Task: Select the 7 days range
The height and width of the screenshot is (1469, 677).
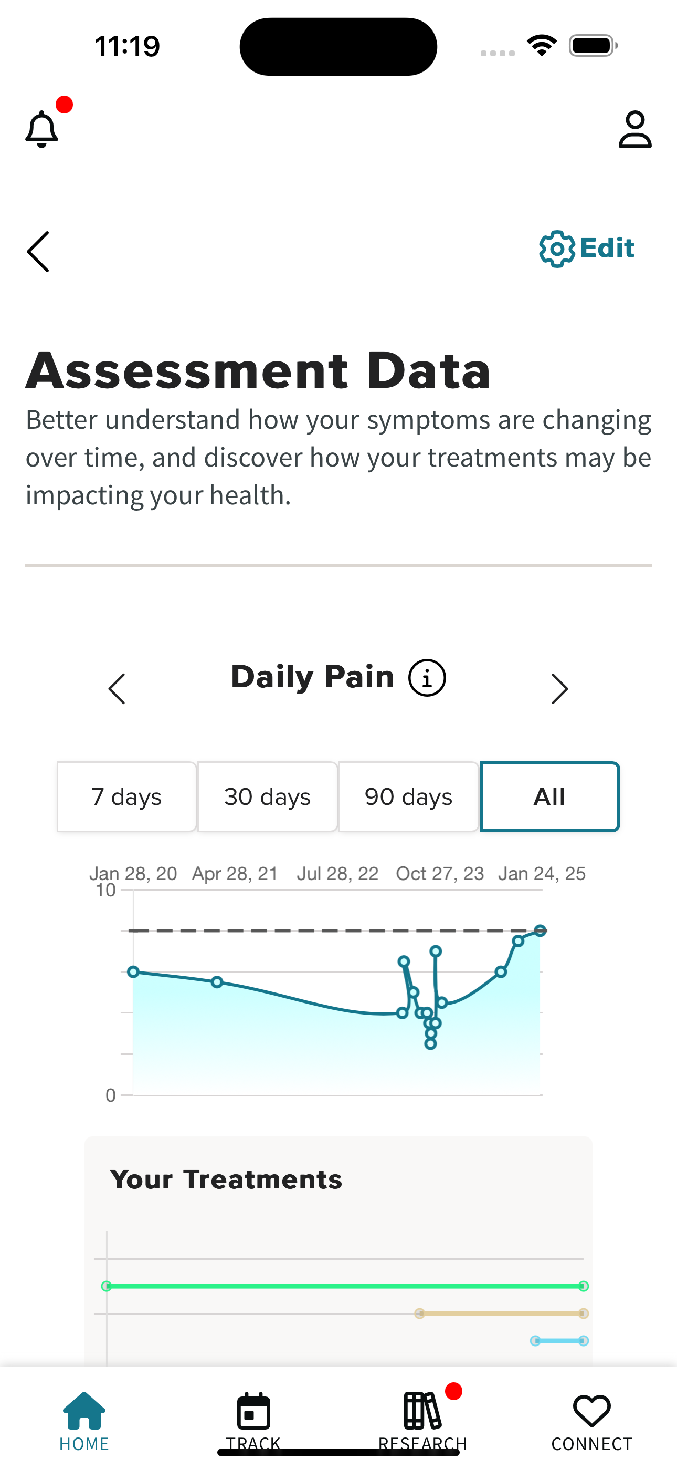Action: coord(126,796)
